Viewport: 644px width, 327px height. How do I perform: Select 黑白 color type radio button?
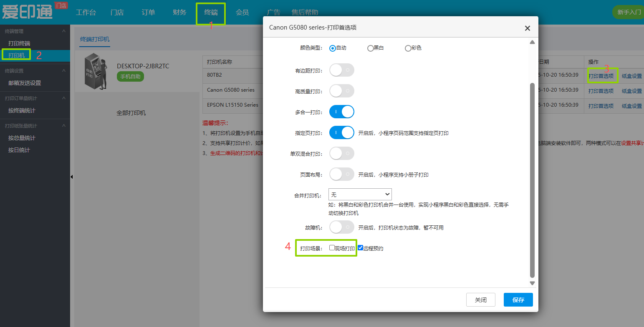click(370, 48)
